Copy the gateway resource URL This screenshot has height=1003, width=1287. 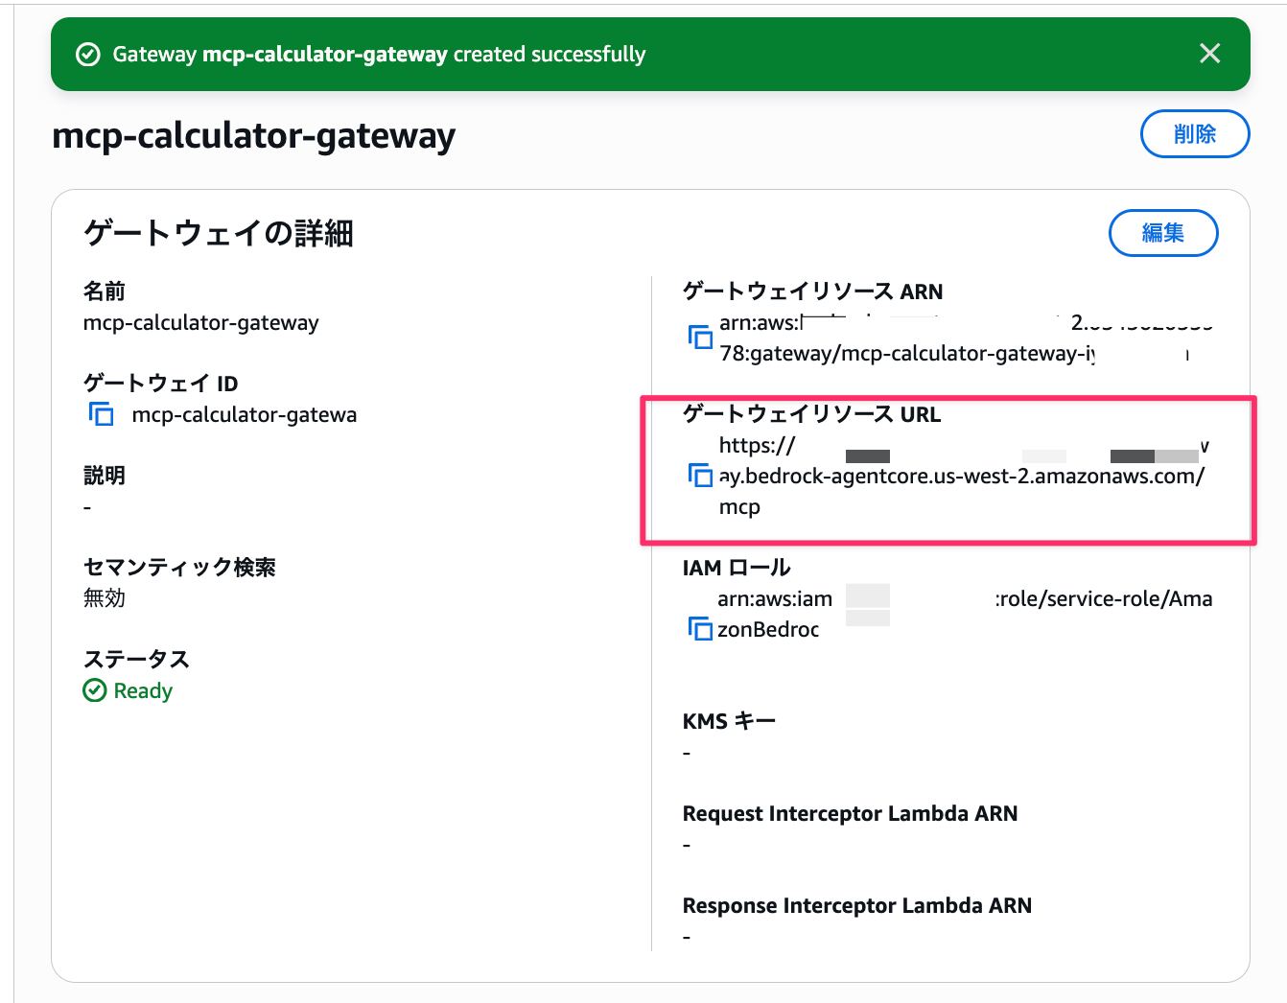pos(700,476)
